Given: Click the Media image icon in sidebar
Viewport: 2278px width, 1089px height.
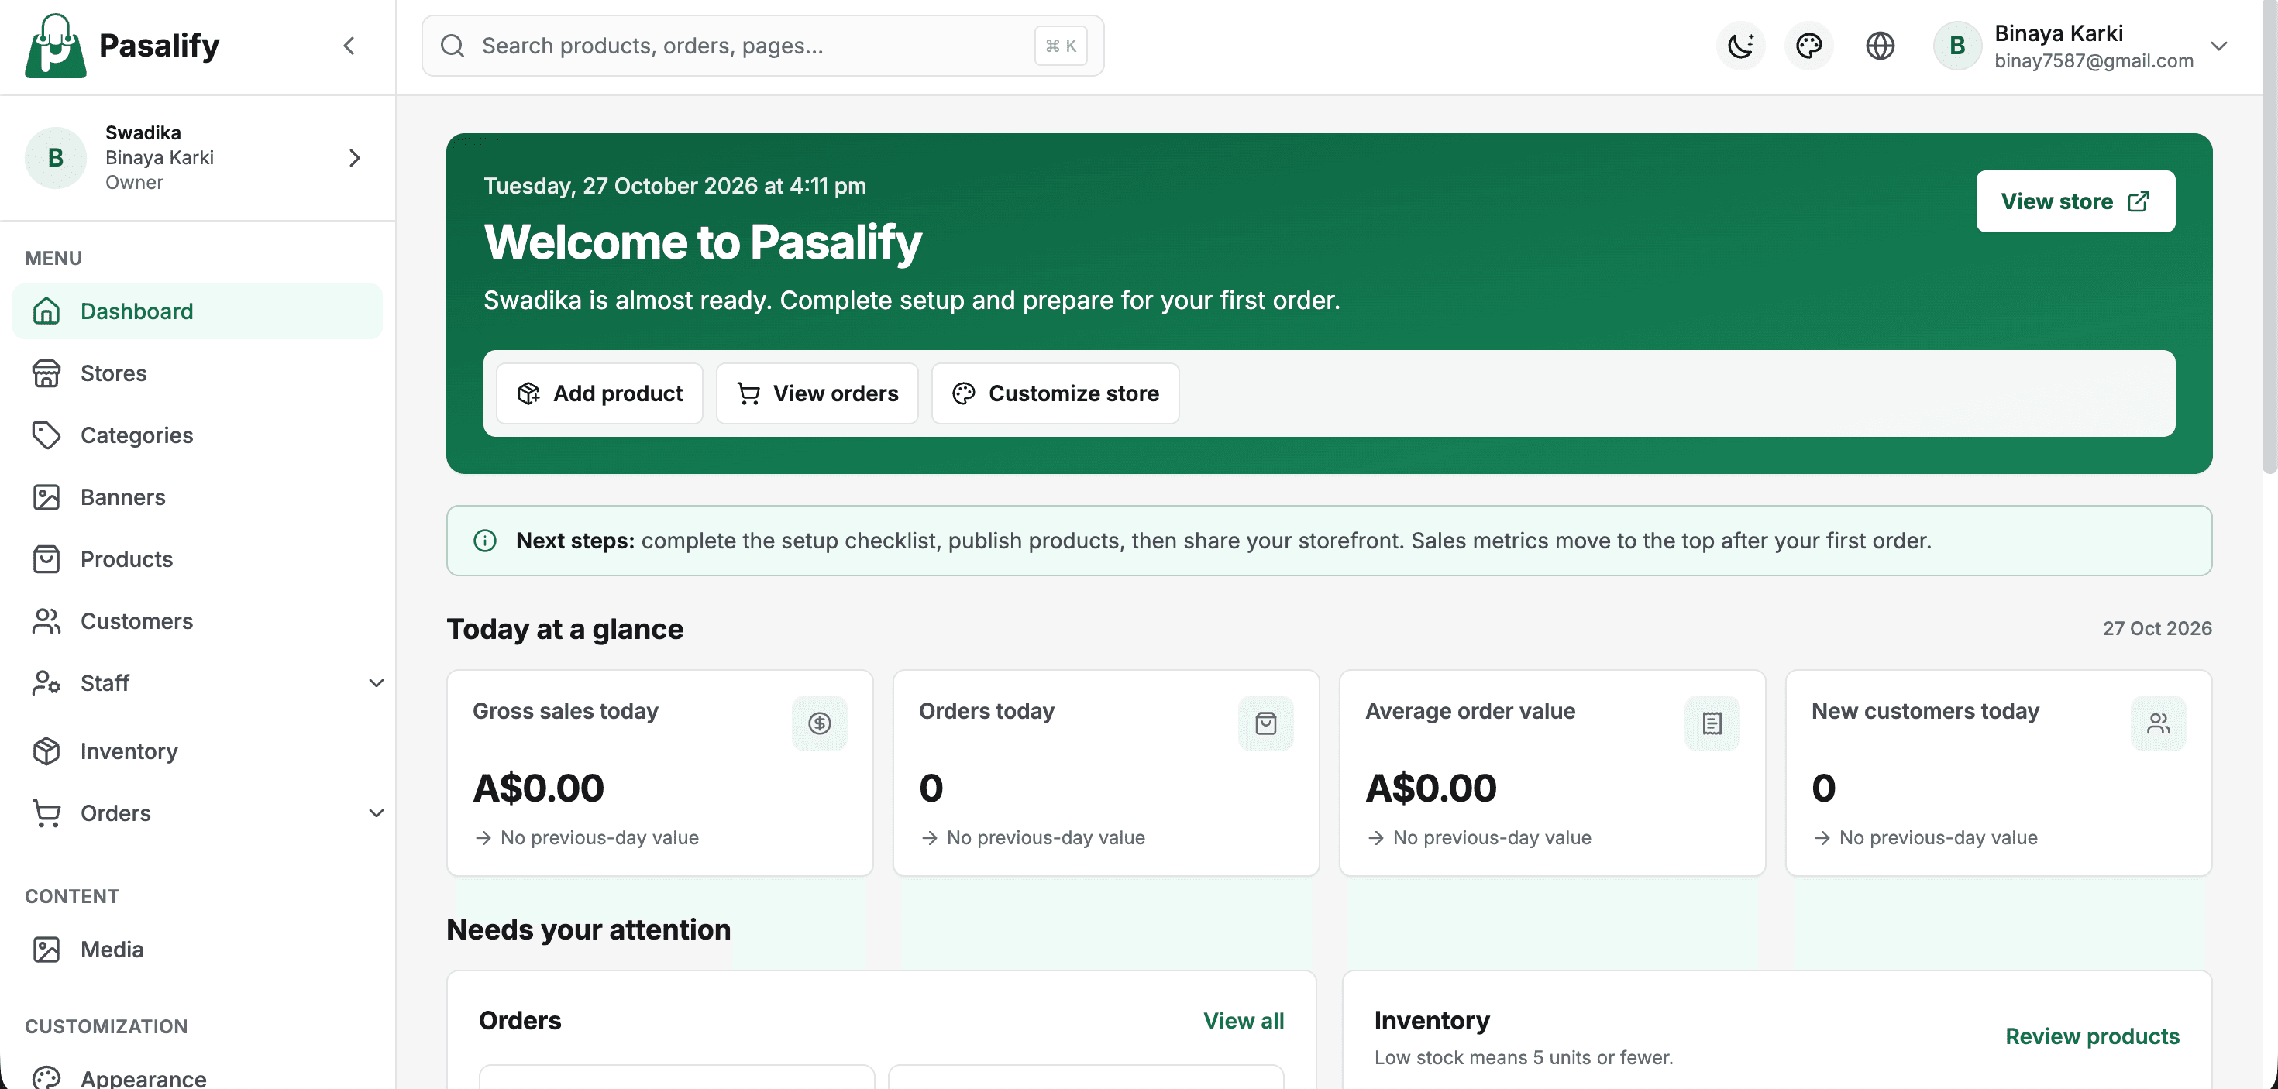Looking at the screenshot, I should 46,950.
